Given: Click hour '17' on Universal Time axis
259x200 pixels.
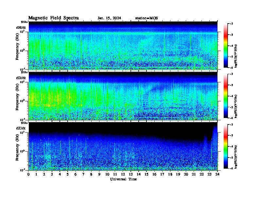Looking at the screenshot, I should coord(162,174).
